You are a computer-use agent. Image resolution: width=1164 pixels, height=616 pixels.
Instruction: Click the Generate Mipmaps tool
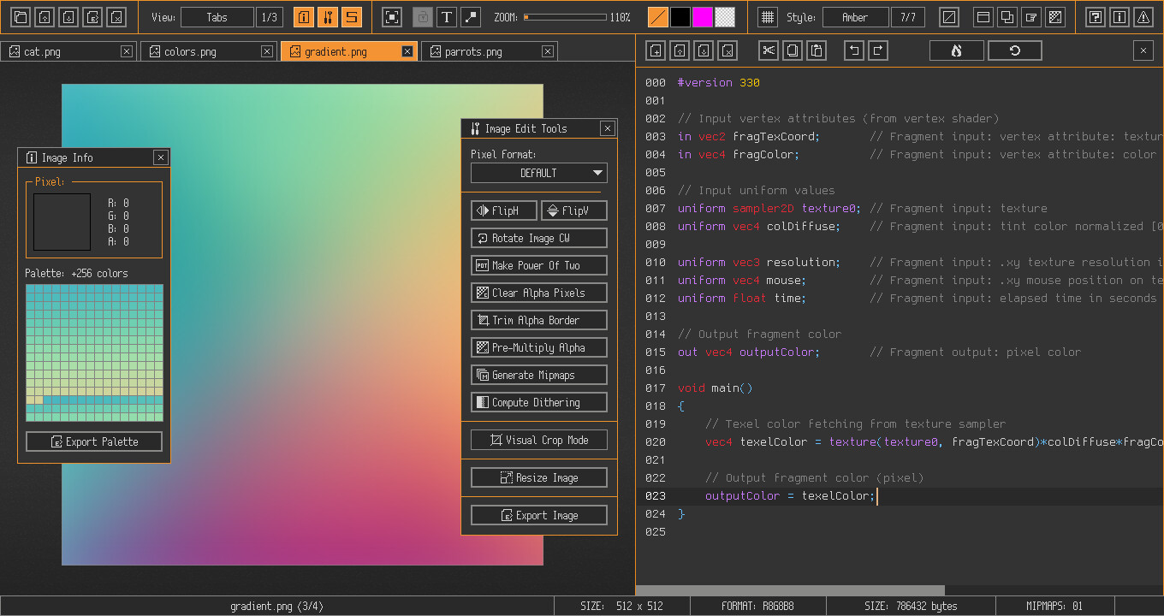538,375
